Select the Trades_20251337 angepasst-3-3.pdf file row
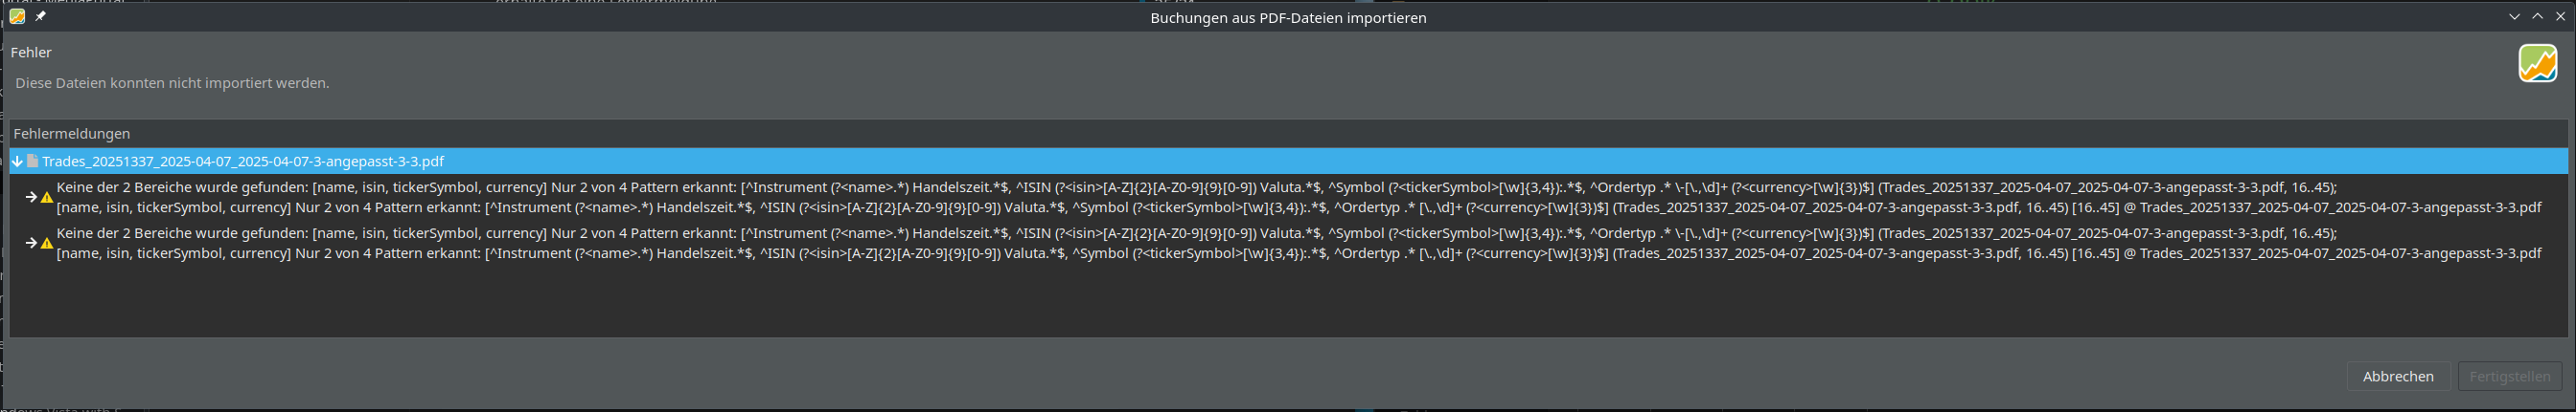Viewport: 2576px width, 412px height. (x=1288, y=161)
